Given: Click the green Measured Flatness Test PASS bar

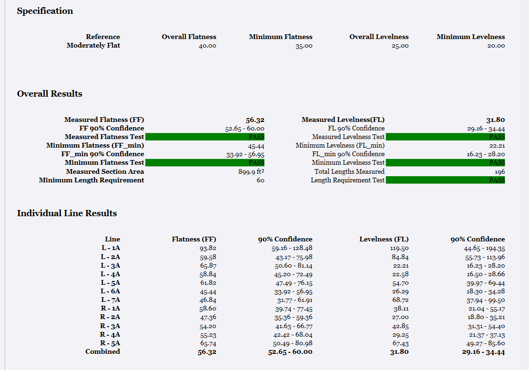Looking at the screenshot, I should pos(205,137).
